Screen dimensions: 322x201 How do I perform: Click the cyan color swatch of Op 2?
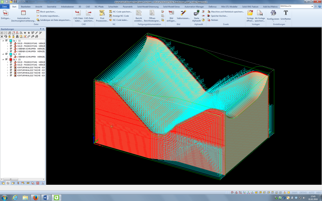coord(11,54)
